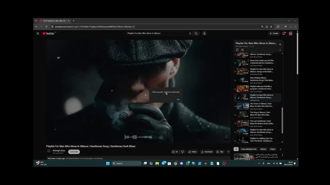Open more actions ellipsis under the video
The width and height of the screenshot is (330, 185).
(x=228, y=152)
